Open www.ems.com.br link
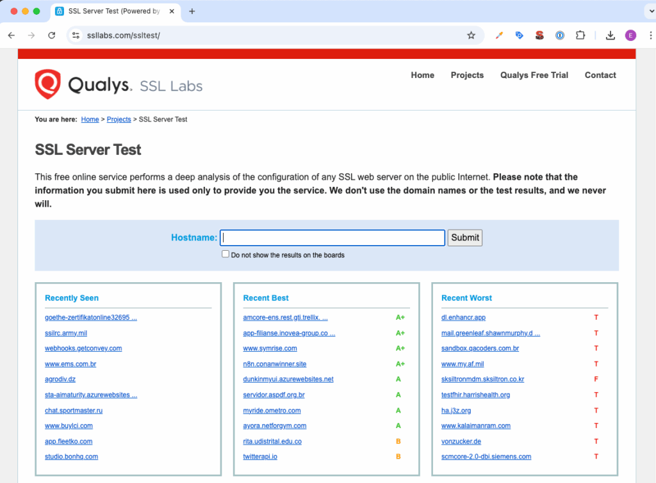 70,364
